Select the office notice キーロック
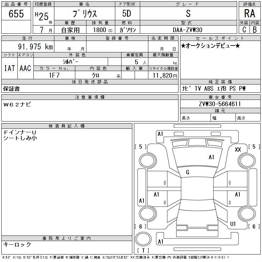Image resolution: width=262 pixels, height=262 pixels. tap(17, 244)
